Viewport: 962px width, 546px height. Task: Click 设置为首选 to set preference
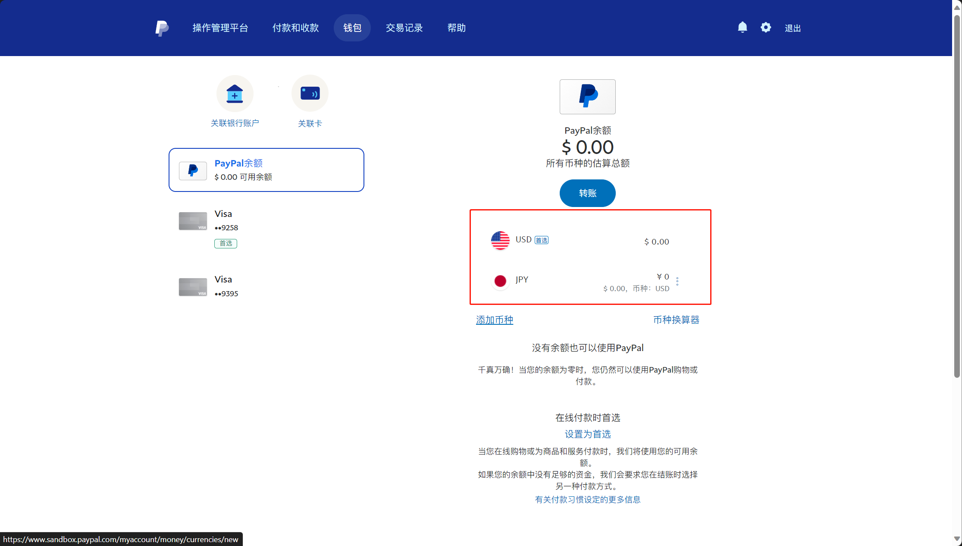pos(587,434)
